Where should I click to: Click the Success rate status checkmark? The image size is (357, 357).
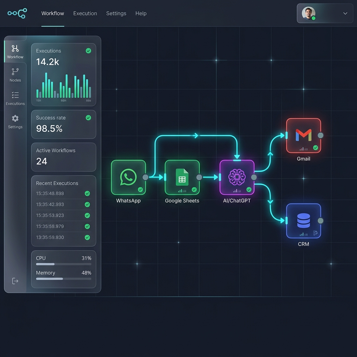88,118
